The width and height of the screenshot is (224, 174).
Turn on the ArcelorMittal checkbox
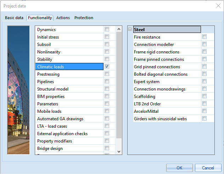(x=204, y=111)
